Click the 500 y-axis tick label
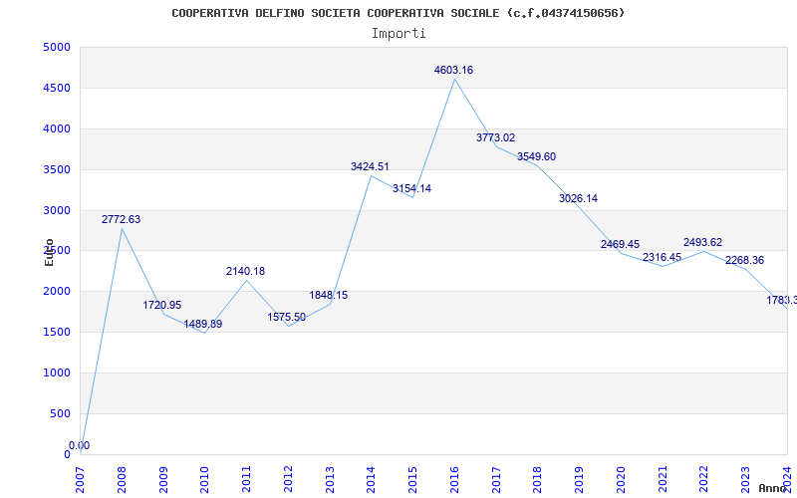This screenshot has height=498, width=797. point(60,413)
